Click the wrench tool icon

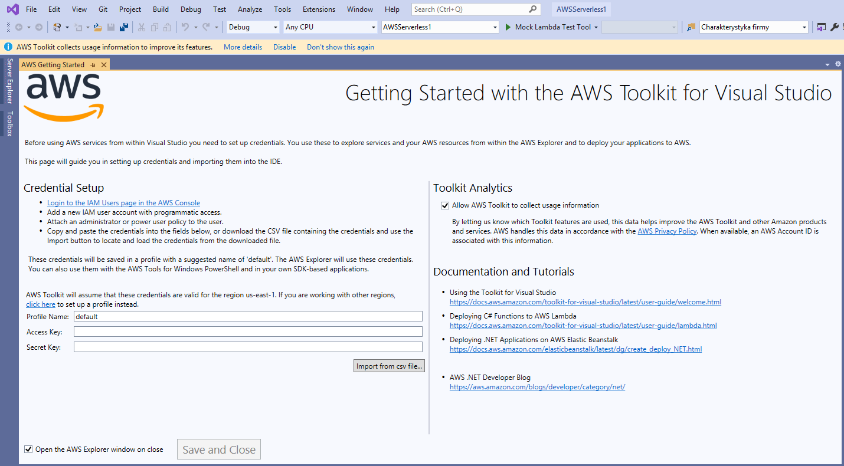click(835, 27)
